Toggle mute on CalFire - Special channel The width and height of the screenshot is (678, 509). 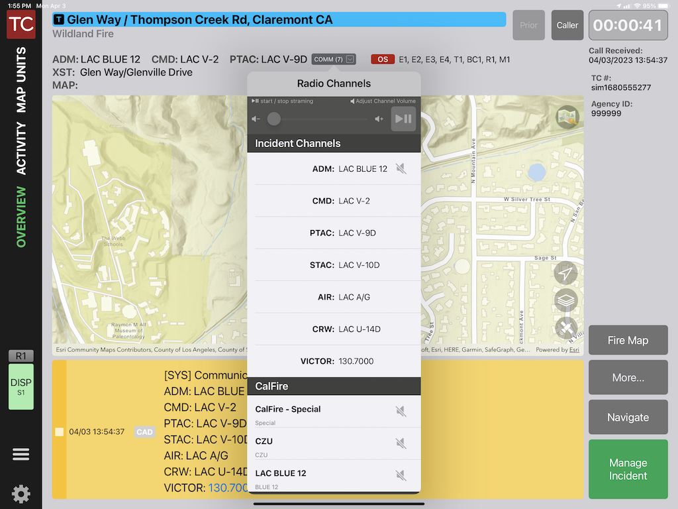[x=401, y=412]
